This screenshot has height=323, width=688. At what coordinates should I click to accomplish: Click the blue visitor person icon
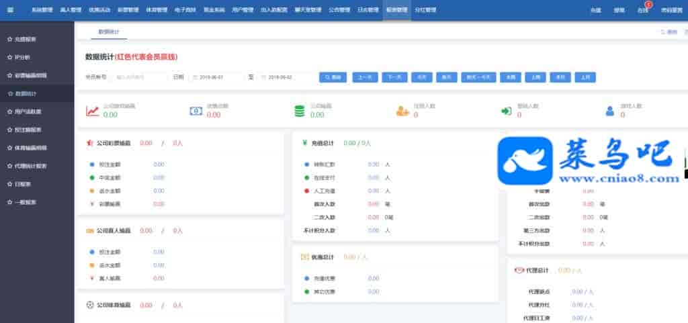click(610, 111)
